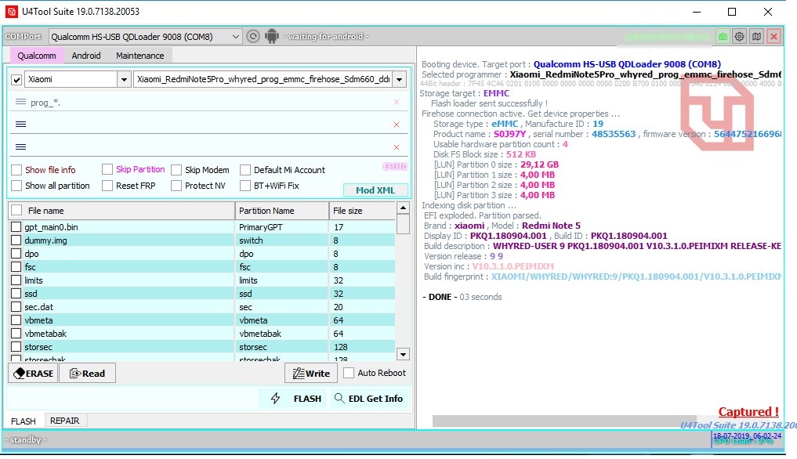Switch to the Android tab
The width and height of the screenshot is (797, 459).
coord(86,56)
